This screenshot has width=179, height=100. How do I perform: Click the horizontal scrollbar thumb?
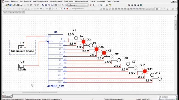click(x=40, y=92)
